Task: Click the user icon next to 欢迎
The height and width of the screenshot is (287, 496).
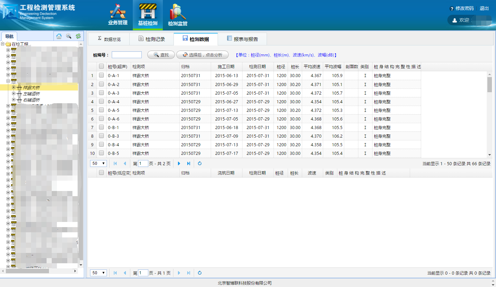Action: [x=455, y=20]
